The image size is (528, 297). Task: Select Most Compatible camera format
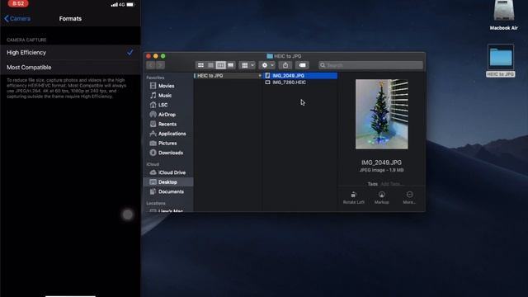70,68
